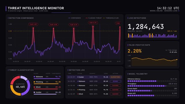Click the CLASSIFIED 48,465 donut center
Viewport: 185px width, 104px height.
20,86
